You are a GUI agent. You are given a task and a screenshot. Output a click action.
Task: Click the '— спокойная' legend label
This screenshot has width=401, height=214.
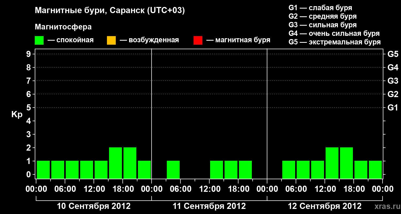point(71,40)
